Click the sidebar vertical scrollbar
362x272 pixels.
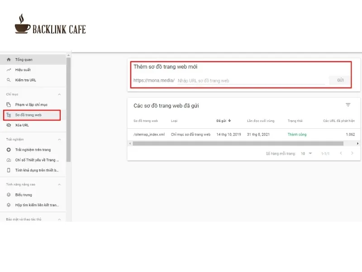click(x=68, y=110)
